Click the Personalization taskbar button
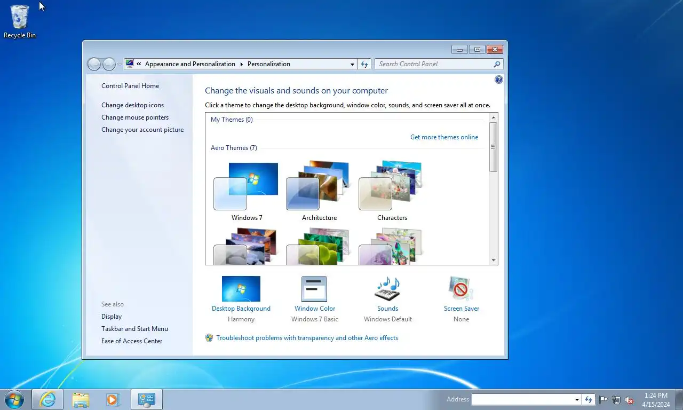Screen dimensions: 683x410 click(147, 399)
